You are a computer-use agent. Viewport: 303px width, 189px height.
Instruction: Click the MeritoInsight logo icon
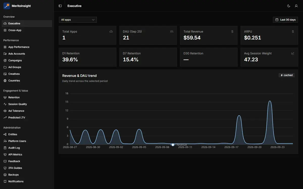[7, 6]
